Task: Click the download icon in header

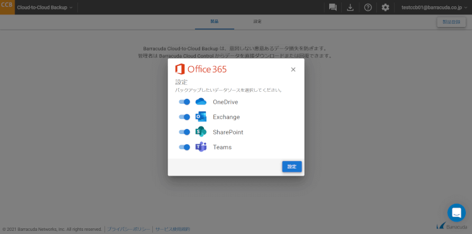Action: (350, 8)
